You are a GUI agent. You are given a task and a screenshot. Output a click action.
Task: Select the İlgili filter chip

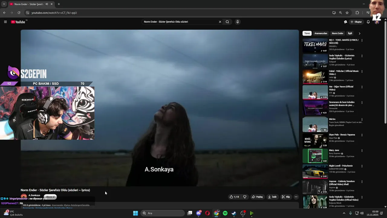(350, 33)
